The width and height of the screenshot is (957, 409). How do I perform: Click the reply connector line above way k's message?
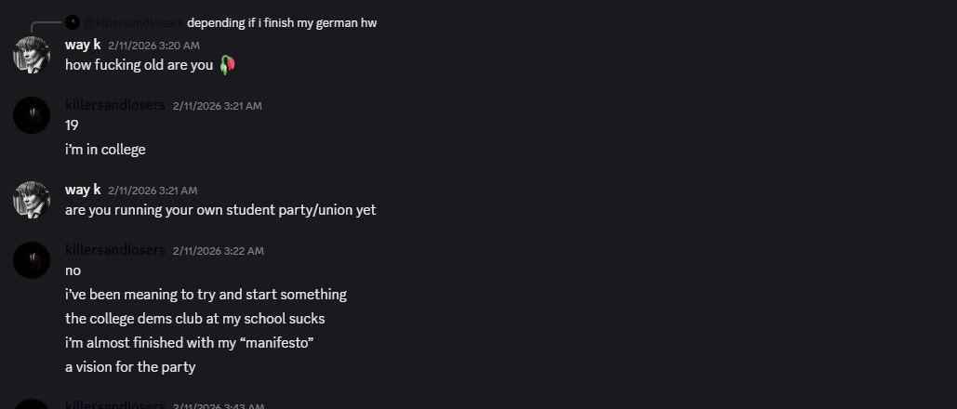point(46,27)
